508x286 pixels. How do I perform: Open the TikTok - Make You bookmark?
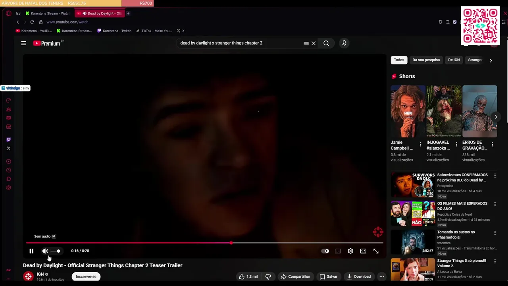[x=154, y=31]
